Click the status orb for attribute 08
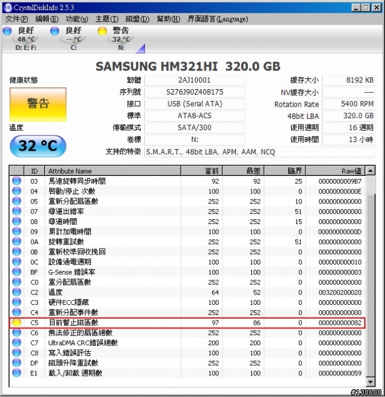This screenshot has height=397, width=385. pyautogui.click(x=17, y=221)
